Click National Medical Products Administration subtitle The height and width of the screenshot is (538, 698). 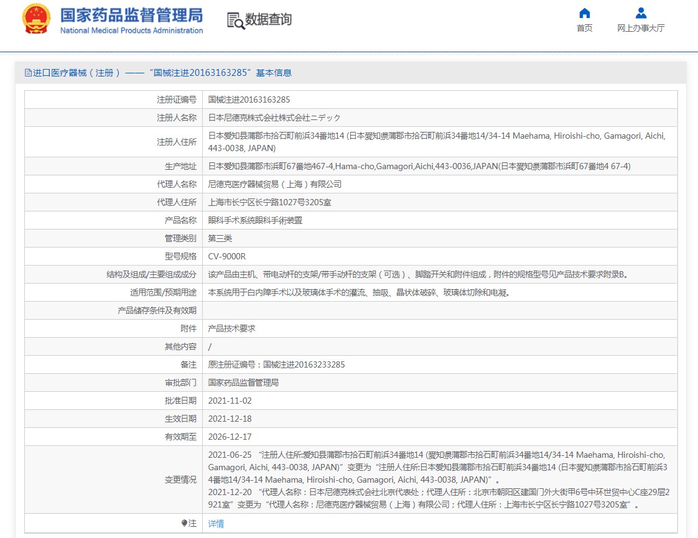tap(131, 30)
